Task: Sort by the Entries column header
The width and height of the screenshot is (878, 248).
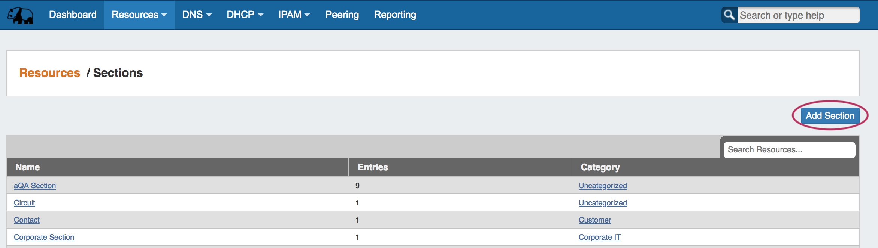Action: coord(373,167)
